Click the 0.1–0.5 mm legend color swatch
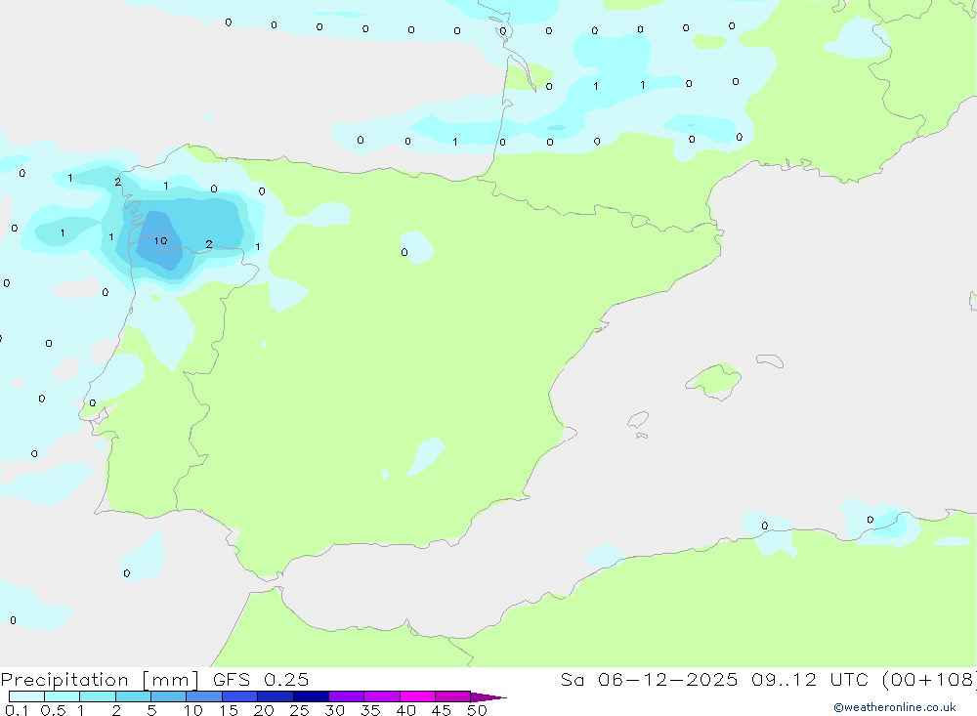 (x=26, y=696)
